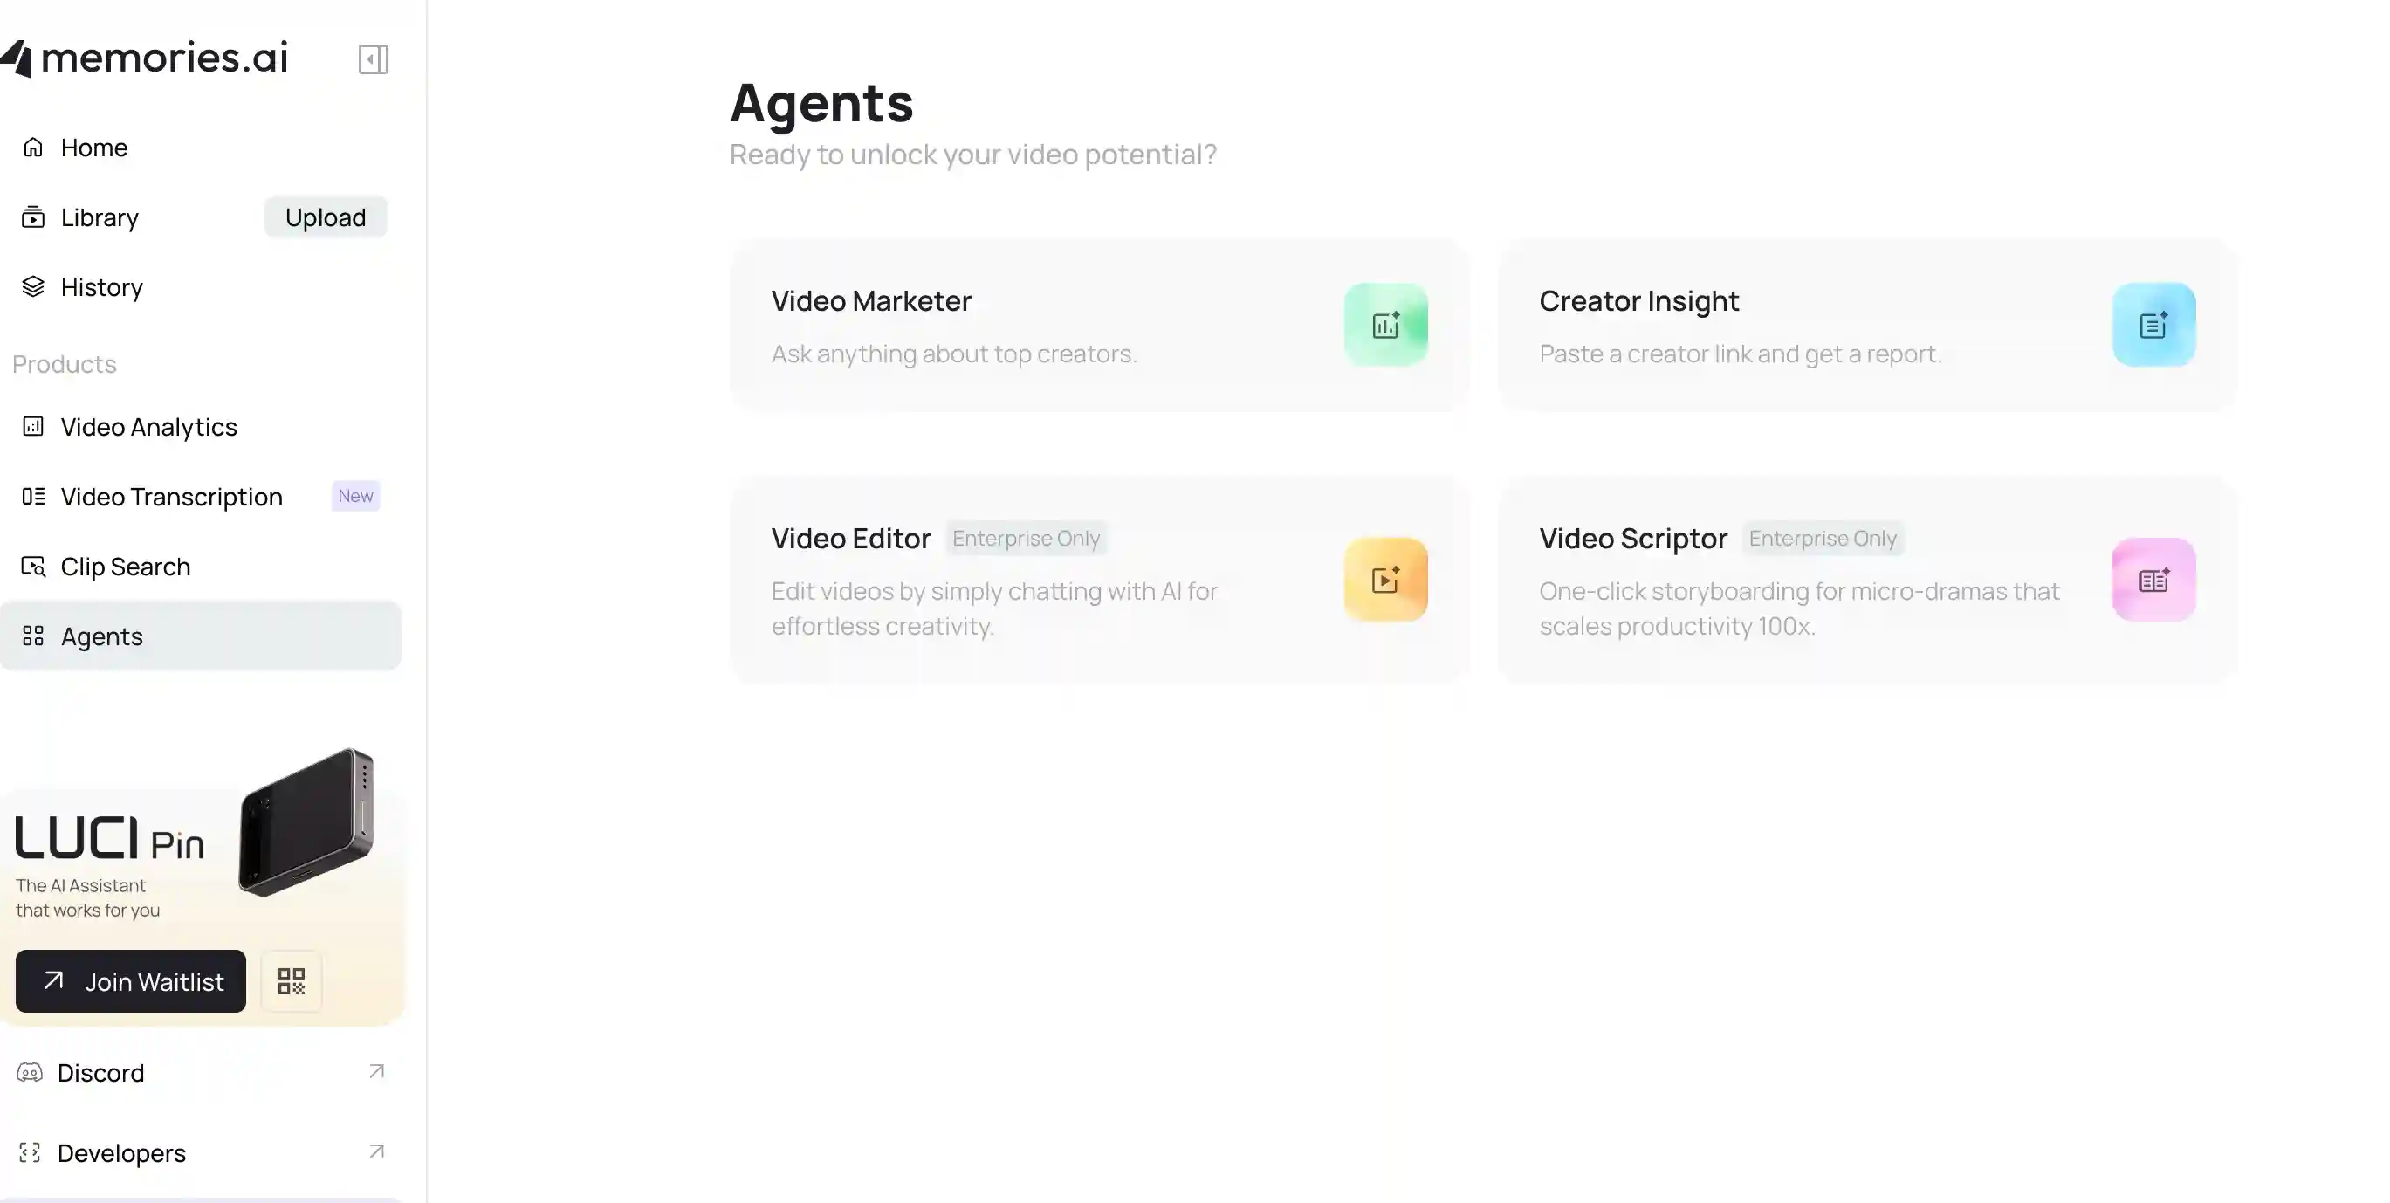
Task: Click the Home house icon
Action: click(x=33, y=147)
